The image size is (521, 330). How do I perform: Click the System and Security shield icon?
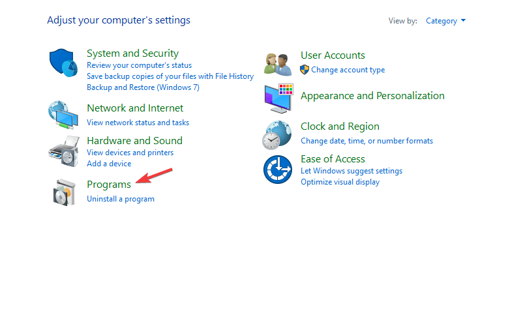63,63
